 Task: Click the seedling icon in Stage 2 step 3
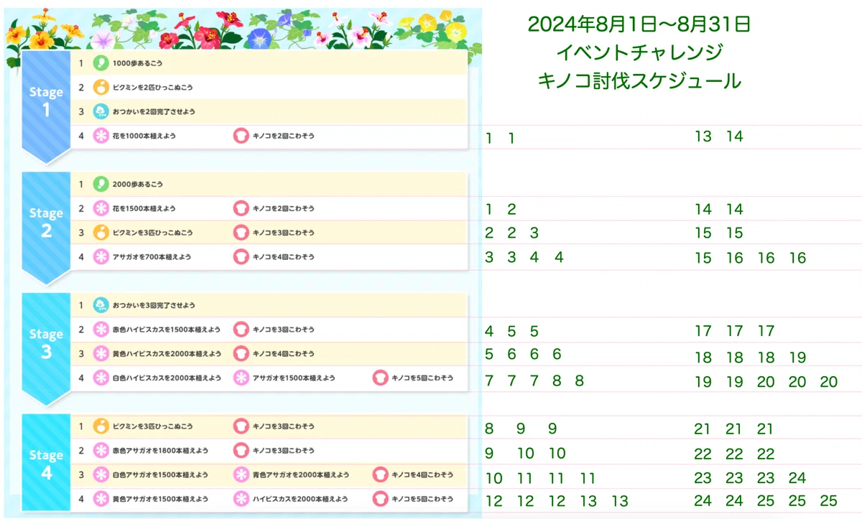click(101, 233)
